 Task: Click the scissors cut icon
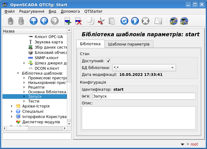pos(101,21)
